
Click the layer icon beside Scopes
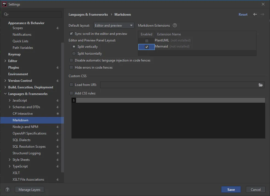tap(58, 28)
